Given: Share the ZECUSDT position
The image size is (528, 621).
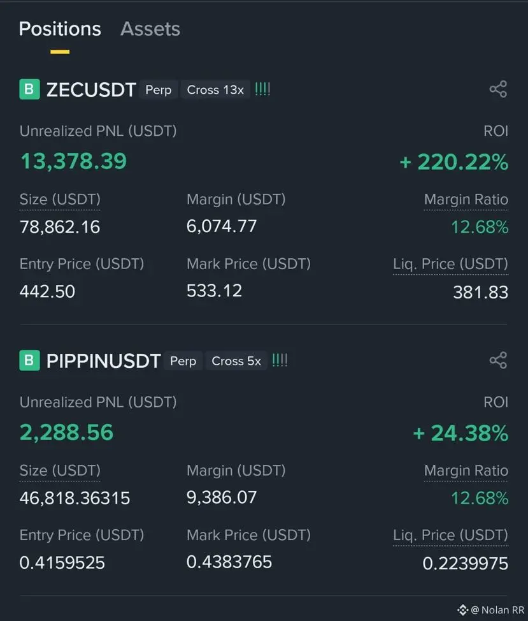Looking at the screenshot, I should (x=498, y=89).
